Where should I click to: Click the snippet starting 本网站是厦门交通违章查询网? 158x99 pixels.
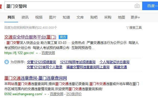tap(72, 86)
